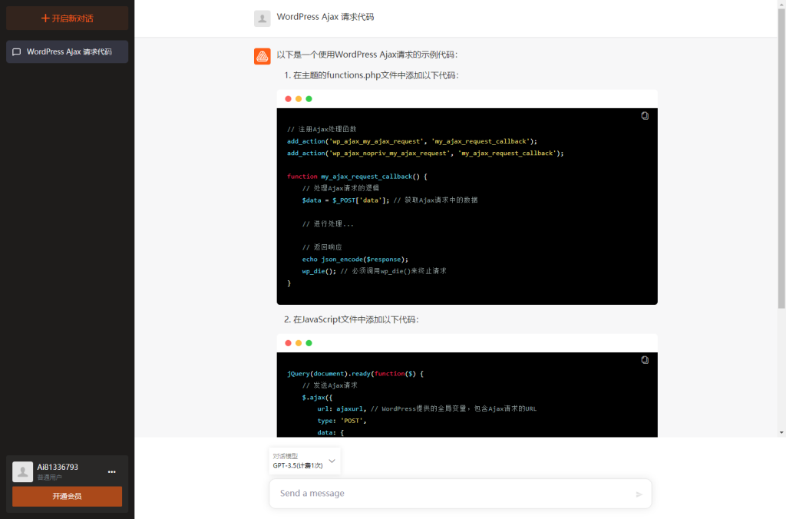Click the wp_die(); code line

click(374, 271)
